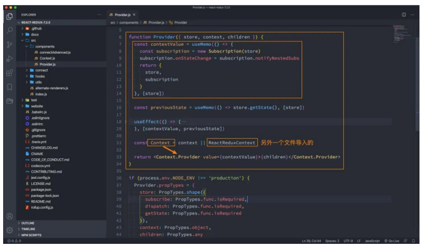Open connectAdvanced.js file
422x247 pixels.
pyautogui.click(x=55, y=53)
